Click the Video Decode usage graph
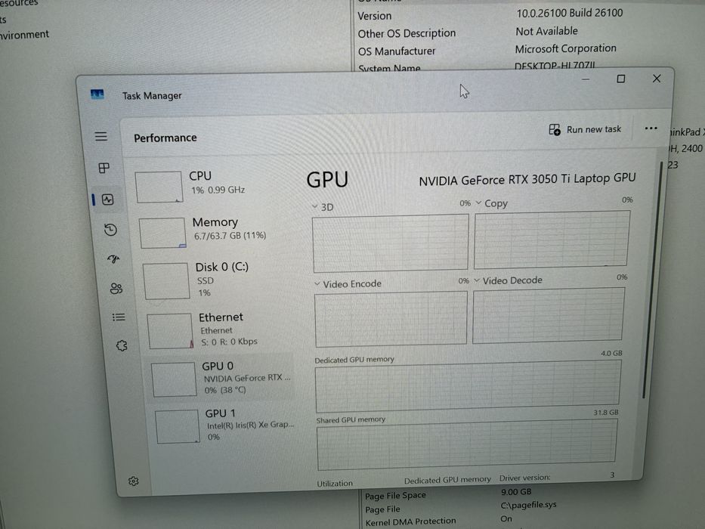Viewport: 705px width, 529px height. [548, 315]
